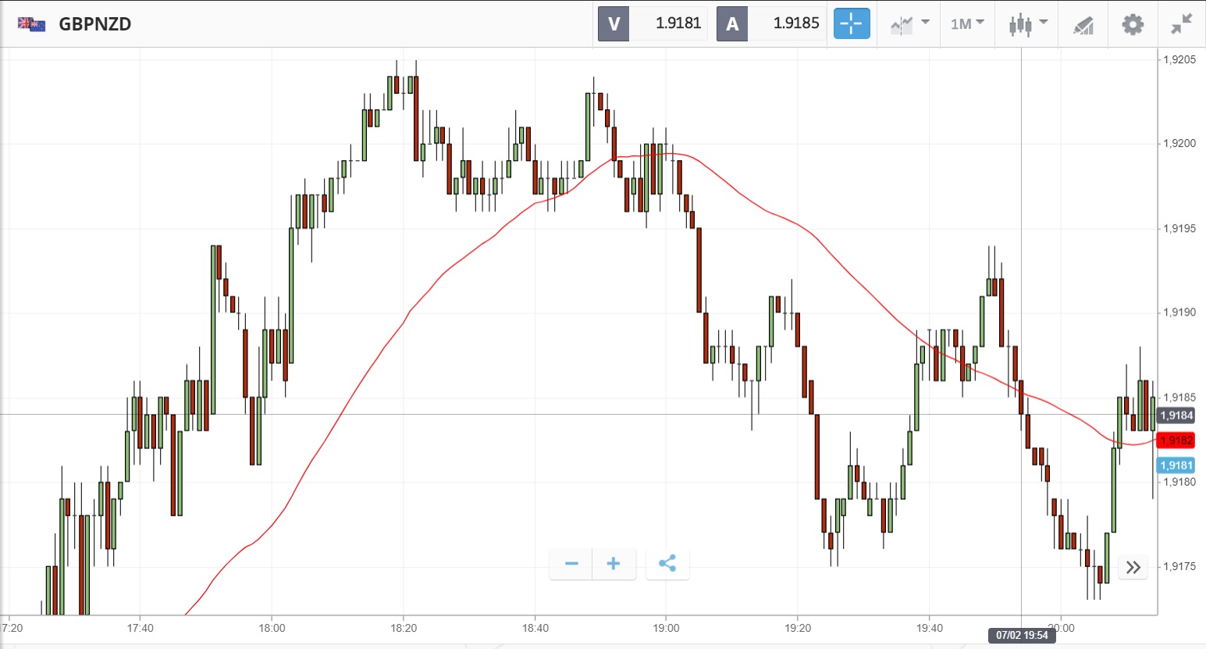Click the 07/02 19:54 time marker
Viewport: 1206px width, 649px height.
coord(1022,635)
